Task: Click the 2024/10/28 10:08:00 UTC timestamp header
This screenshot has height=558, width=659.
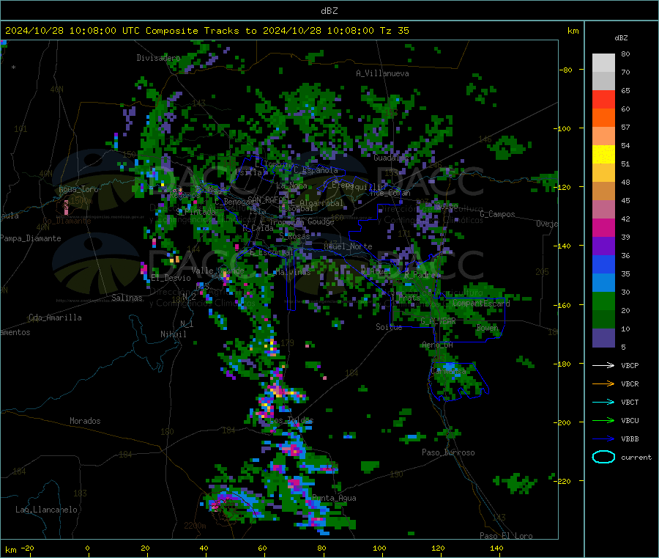Action: click(72, 31)
